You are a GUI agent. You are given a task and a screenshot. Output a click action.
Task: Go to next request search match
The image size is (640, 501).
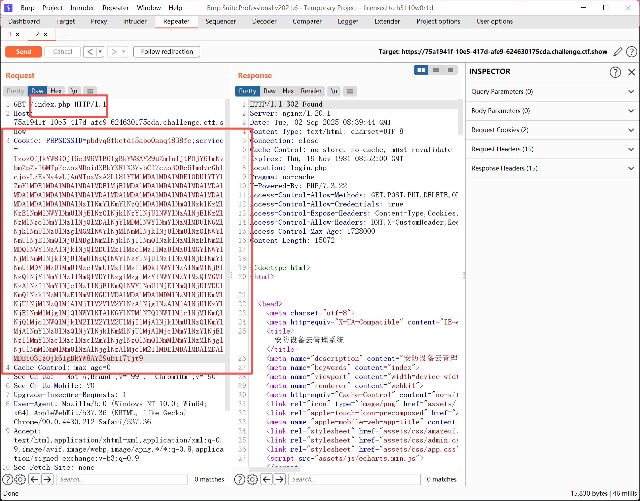pyautogui.click(x=47, y=479)
